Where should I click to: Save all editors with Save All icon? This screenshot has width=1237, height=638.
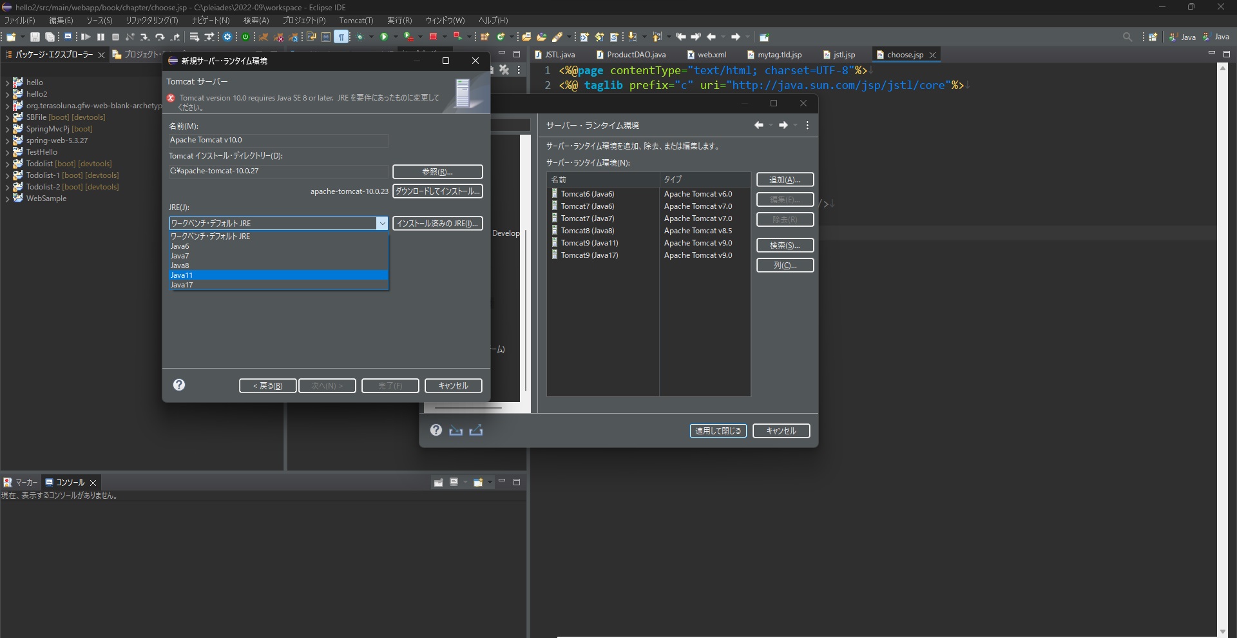50,37
